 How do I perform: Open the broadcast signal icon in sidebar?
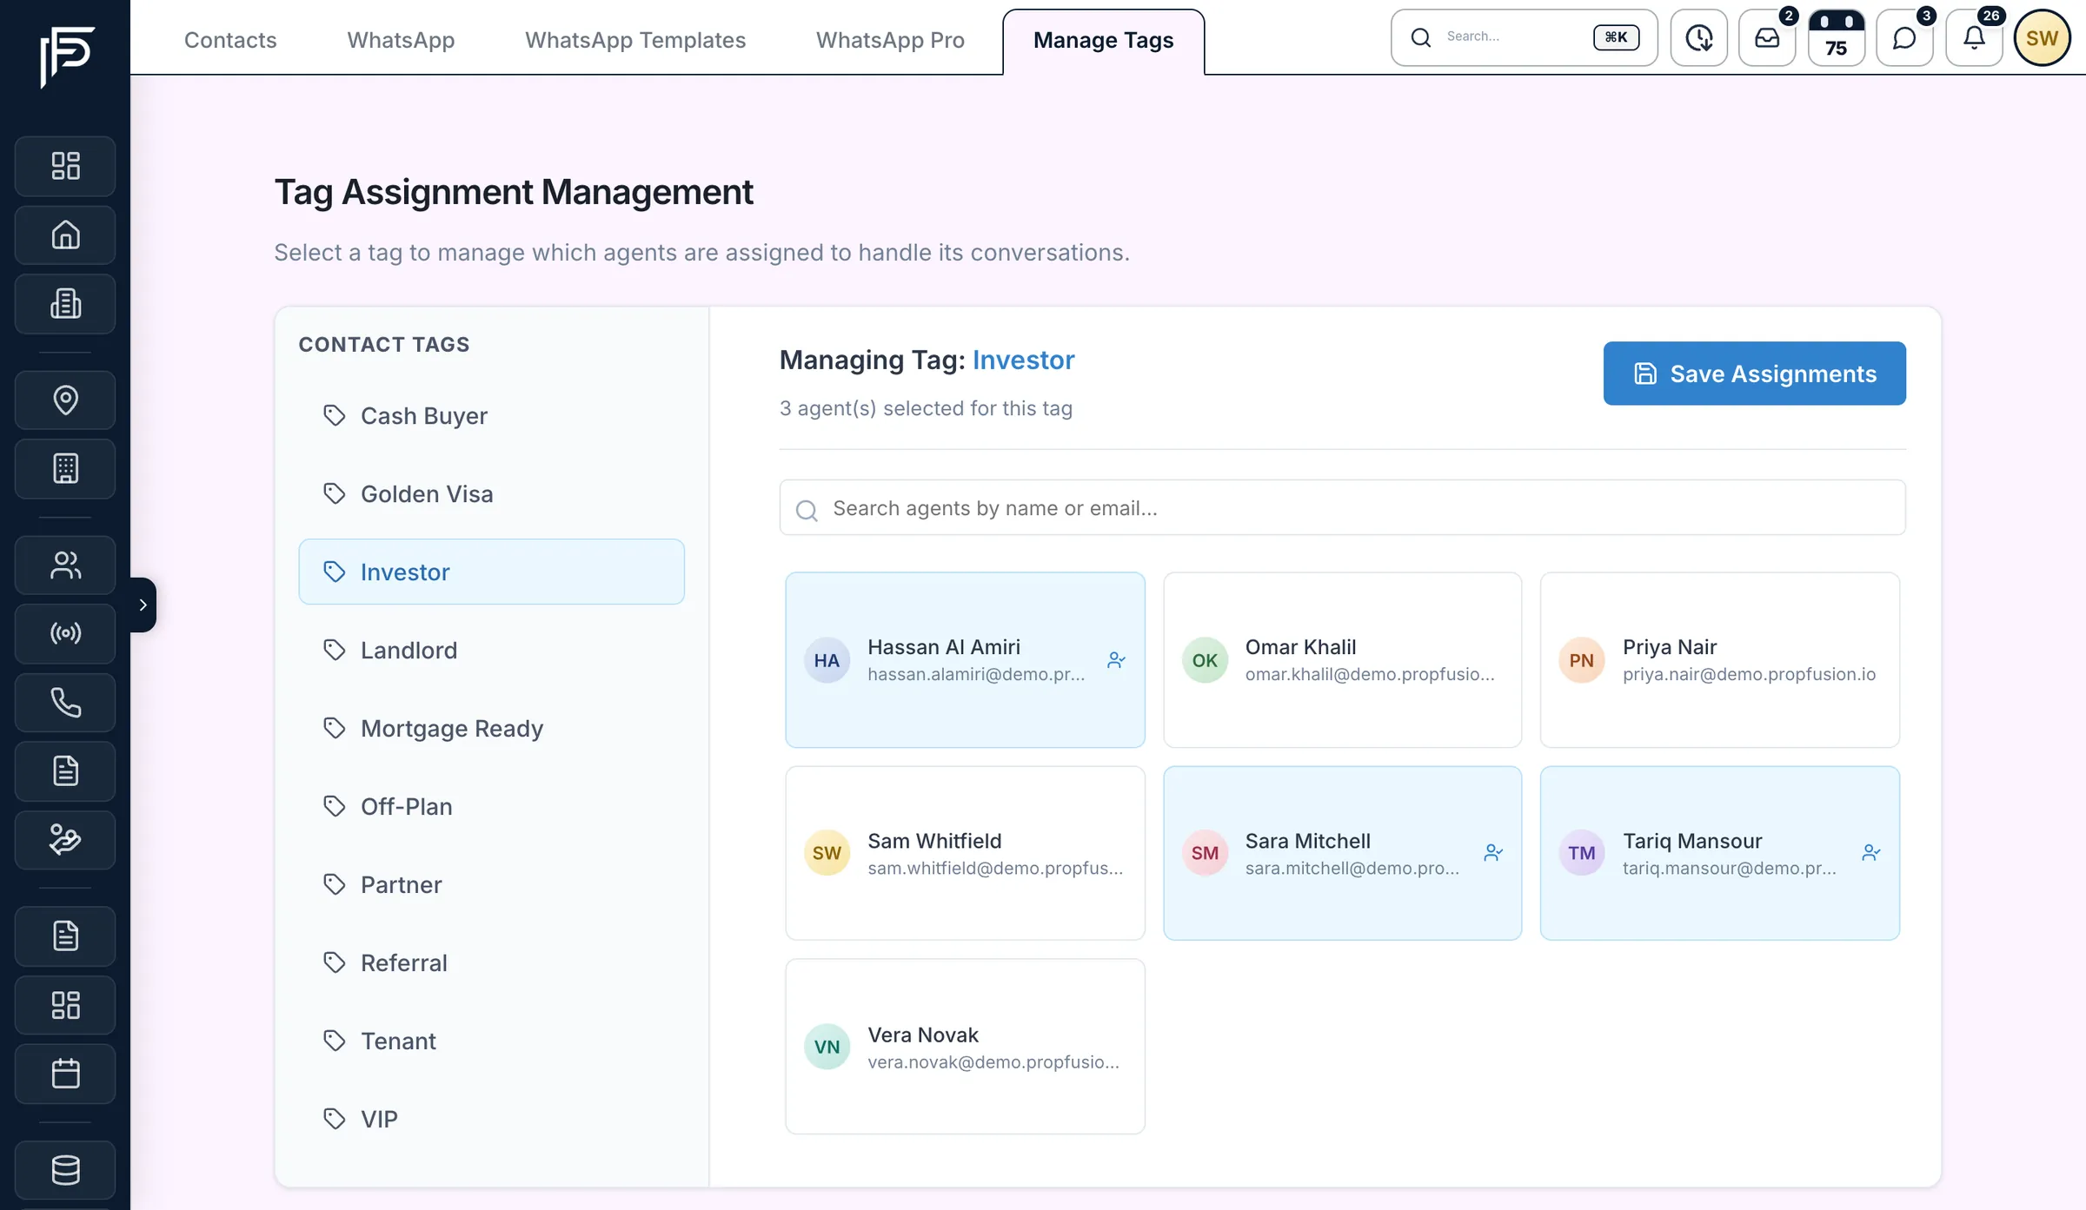(x=65, y=633)
